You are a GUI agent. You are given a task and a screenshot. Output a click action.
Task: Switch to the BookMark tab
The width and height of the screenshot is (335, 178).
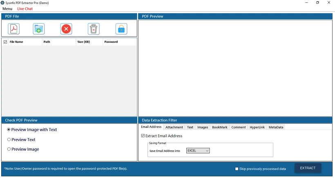pos(220,127)
